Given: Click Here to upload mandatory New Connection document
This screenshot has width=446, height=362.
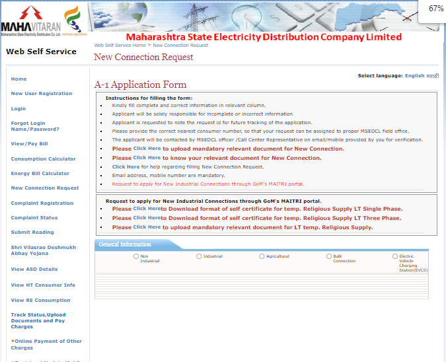Looking at the screenshot, I should (147, 149).
